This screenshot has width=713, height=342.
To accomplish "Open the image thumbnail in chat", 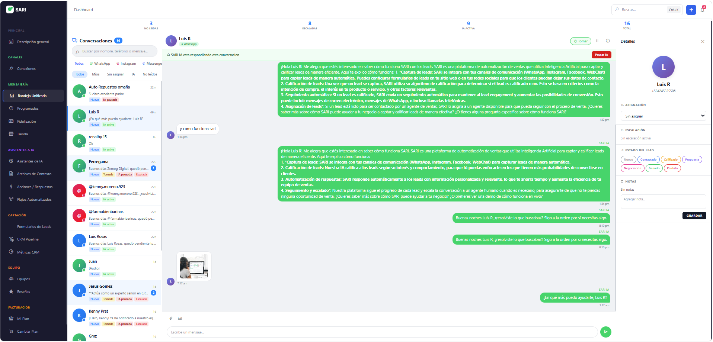I will 194,266.
